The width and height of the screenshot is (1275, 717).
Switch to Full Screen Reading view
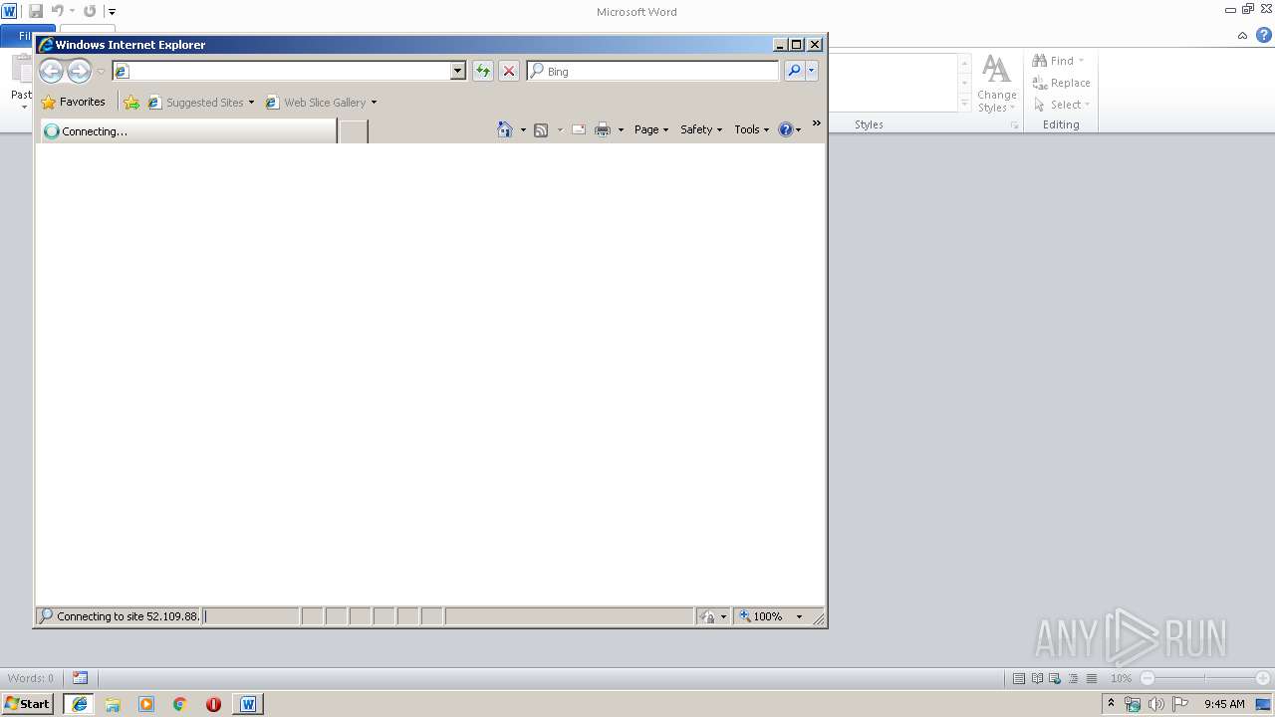pyautogui.click(x=1037, y=678)
